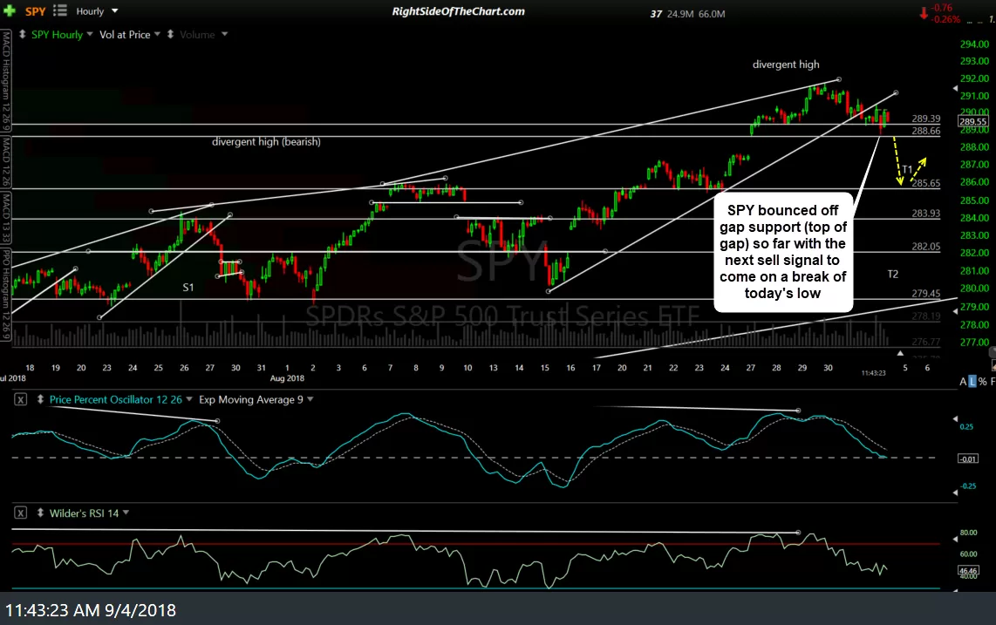Click the 279.45 price level label
Image resolution: width=996 pixels, height=625 pixels.
(x=925, y=294)
